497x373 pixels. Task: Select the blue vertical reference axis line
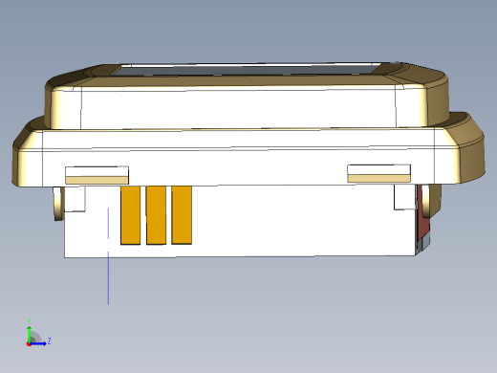pyautogui.click(x=108, y=256)
